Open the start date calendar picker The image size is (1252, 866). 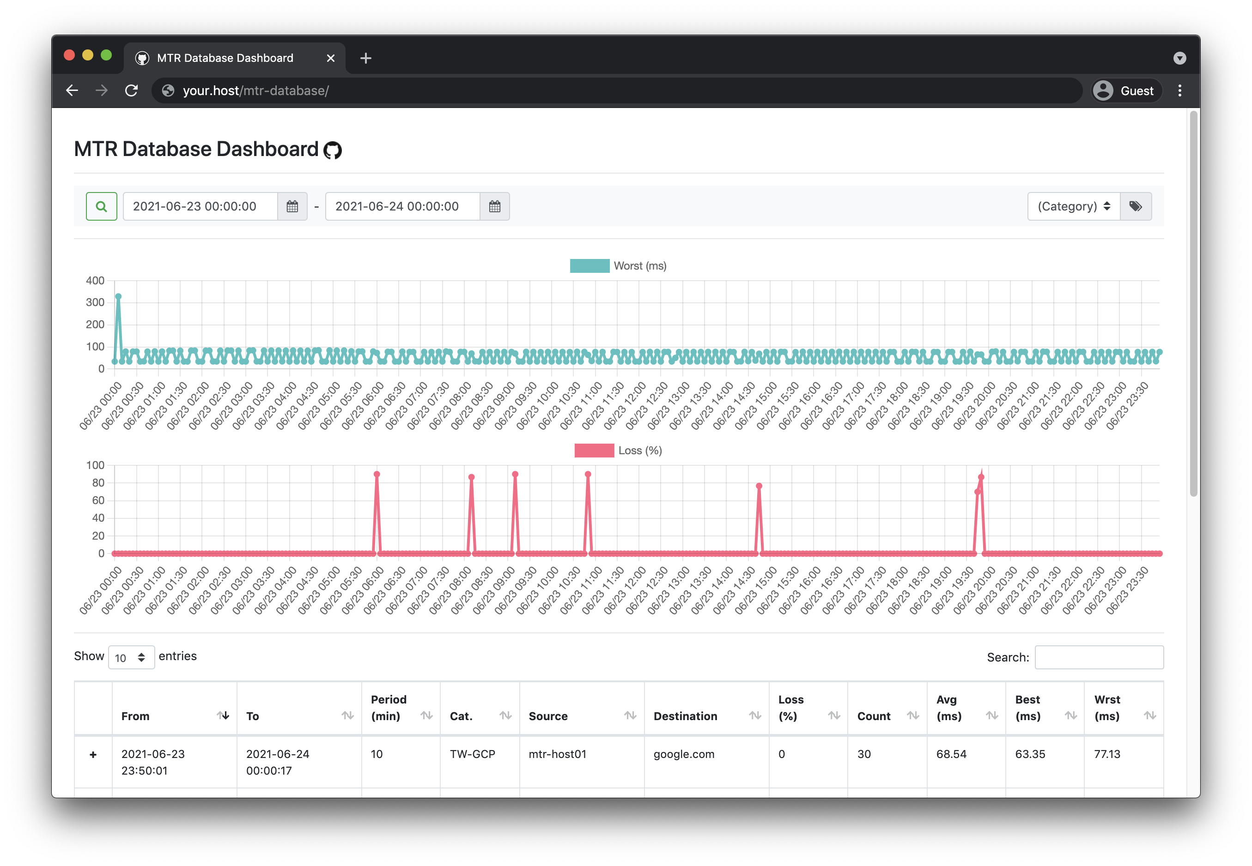(292, 206)
